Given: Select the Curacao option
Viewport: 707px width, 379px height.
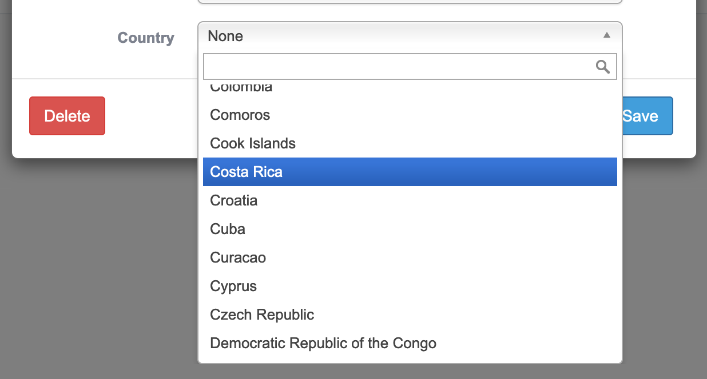Looking at the screenshot, I should point(238,257).
